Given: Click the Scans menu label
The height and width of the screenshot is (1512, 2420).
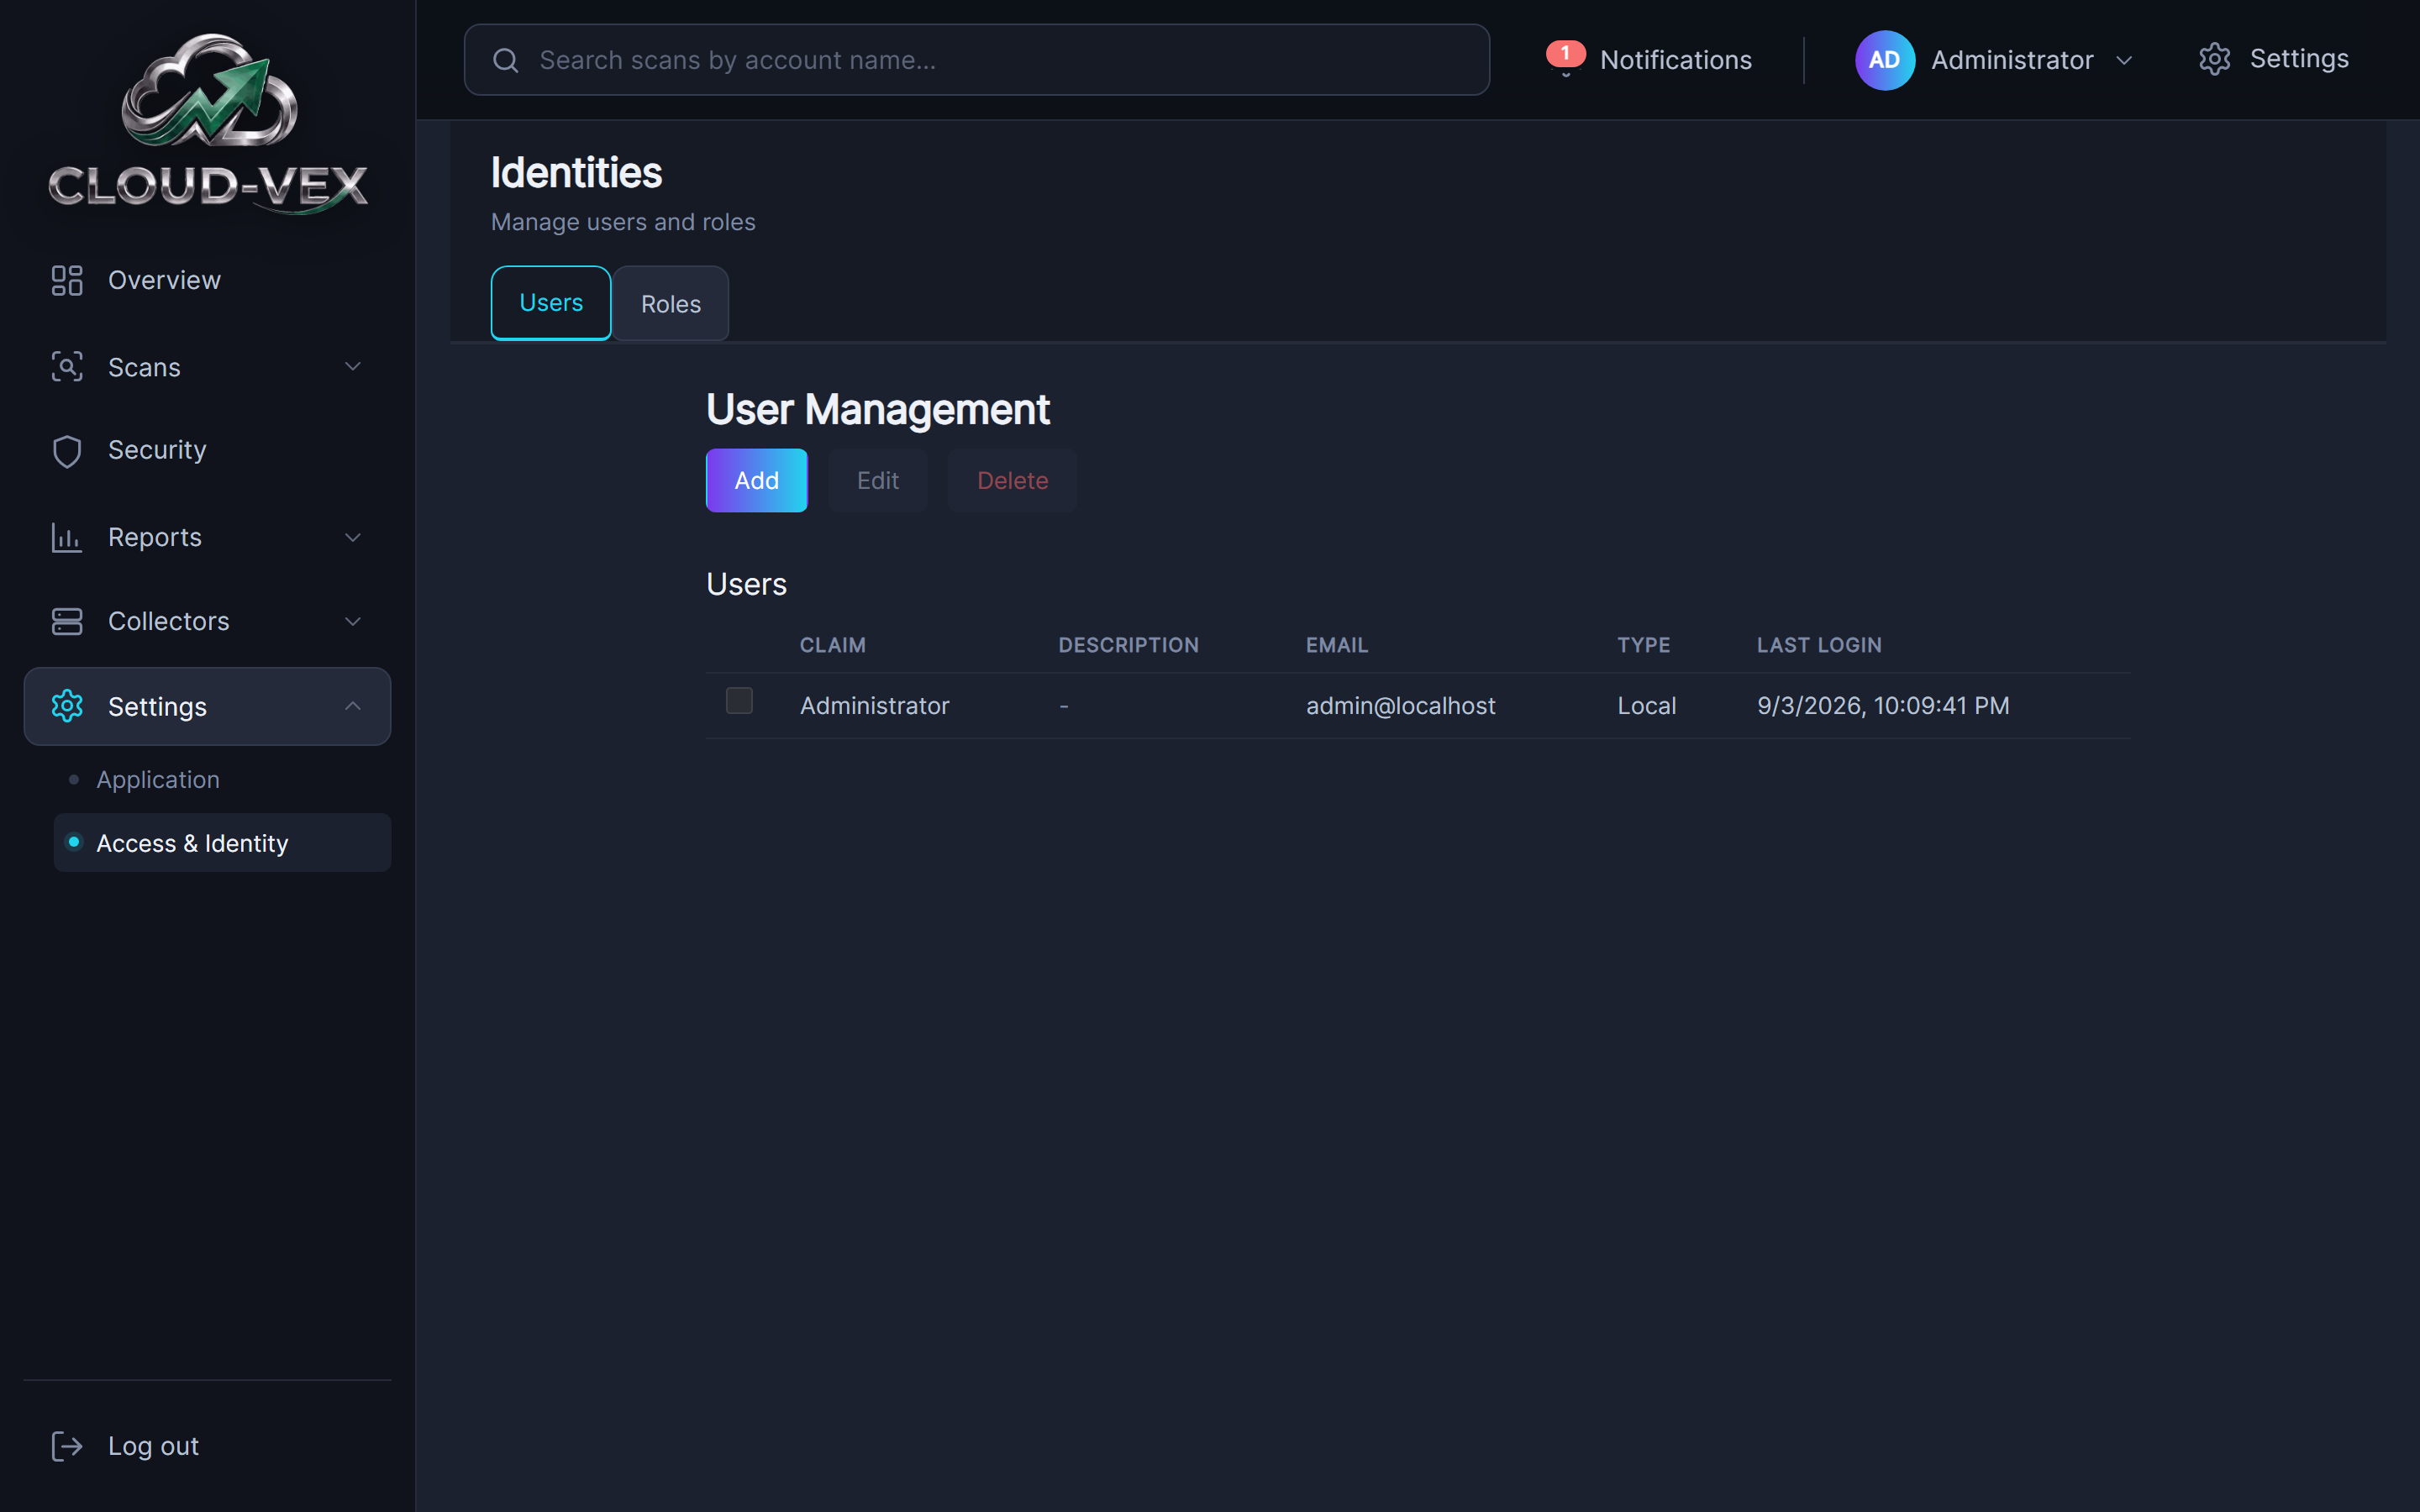Looking at the screenshot, I should pos(144,367).
